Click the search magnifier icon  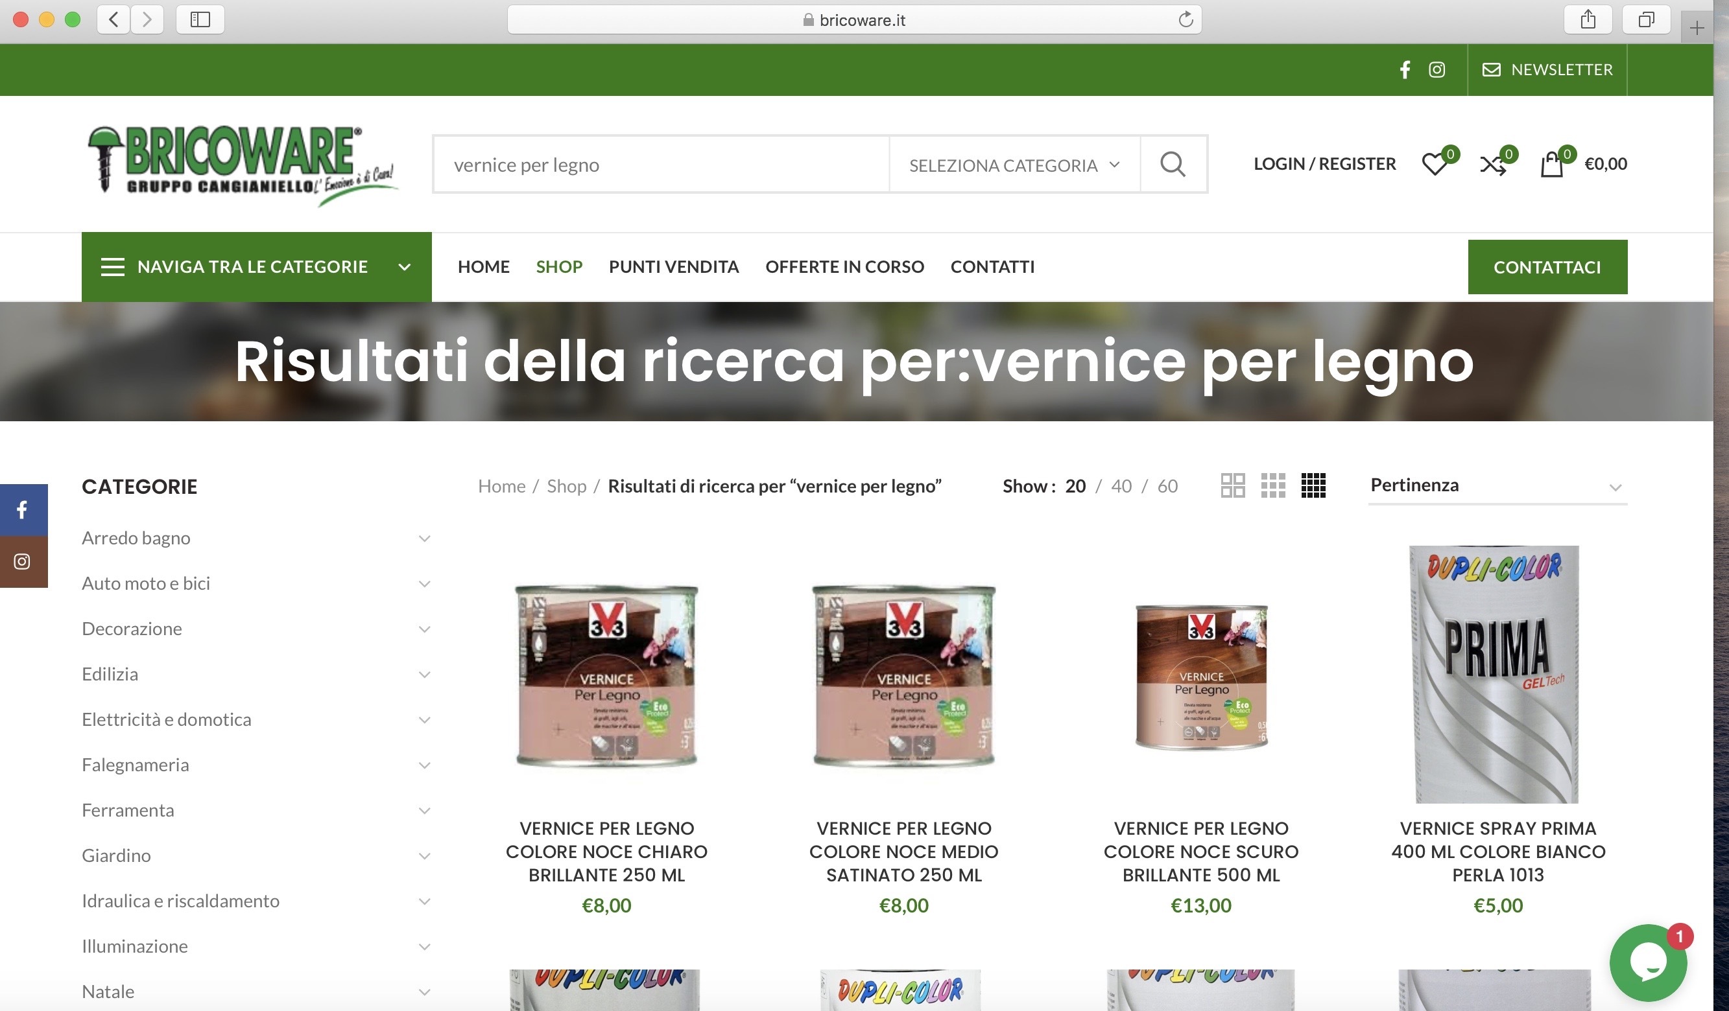click(x=1173, y=165)
